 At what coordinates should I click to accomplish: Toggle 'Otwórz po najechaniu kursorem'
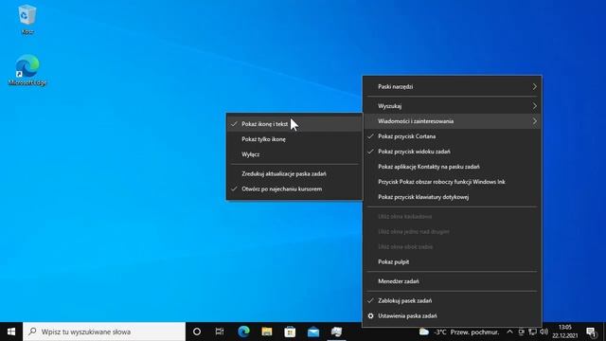pyautogui.click(x=294, y=189)
